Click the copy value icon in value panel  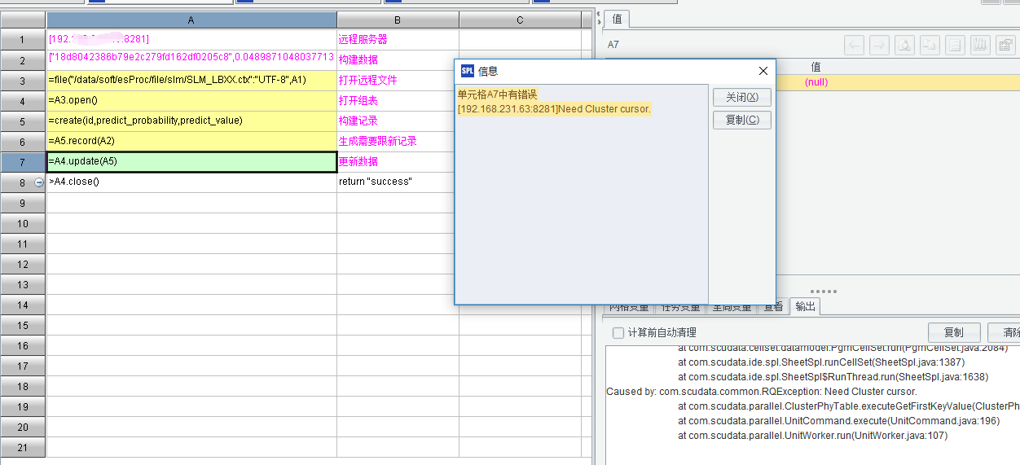coord(930,45)
